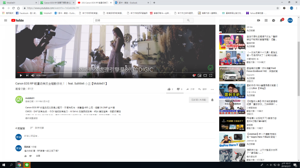Open Windows taskbar search
This screenshot has width=300, height=168.
tap(11, 165)
